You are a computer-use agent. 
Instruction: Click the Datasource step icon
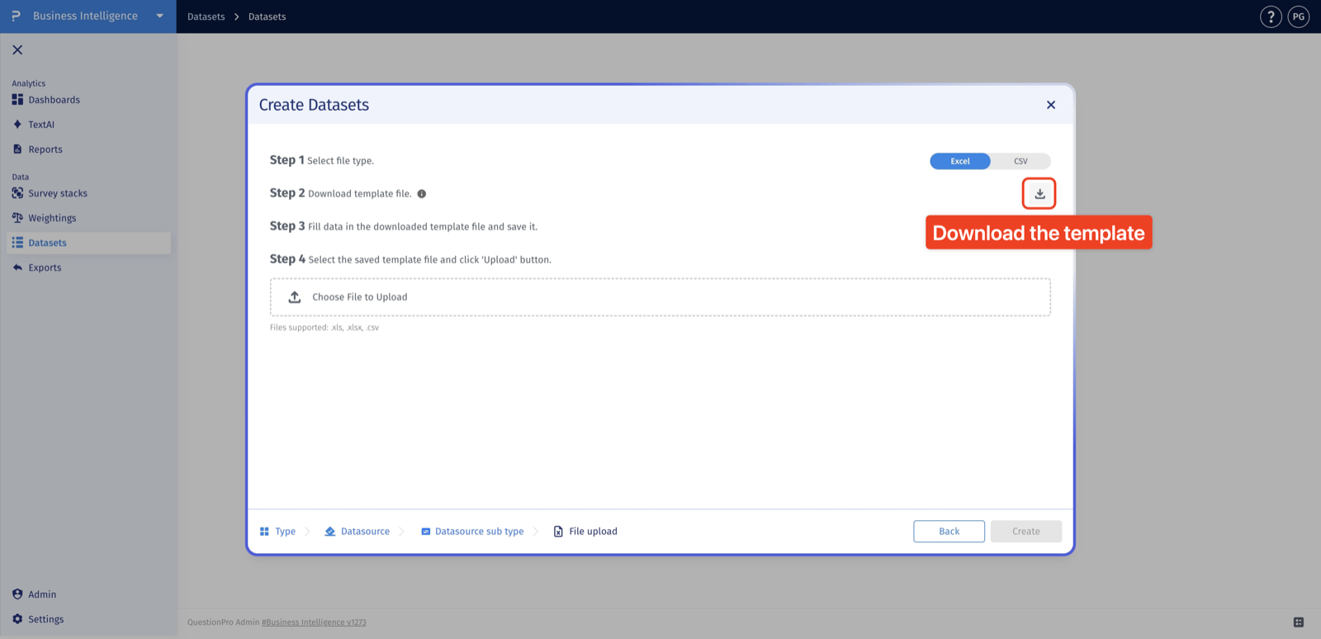pos(330,532)
